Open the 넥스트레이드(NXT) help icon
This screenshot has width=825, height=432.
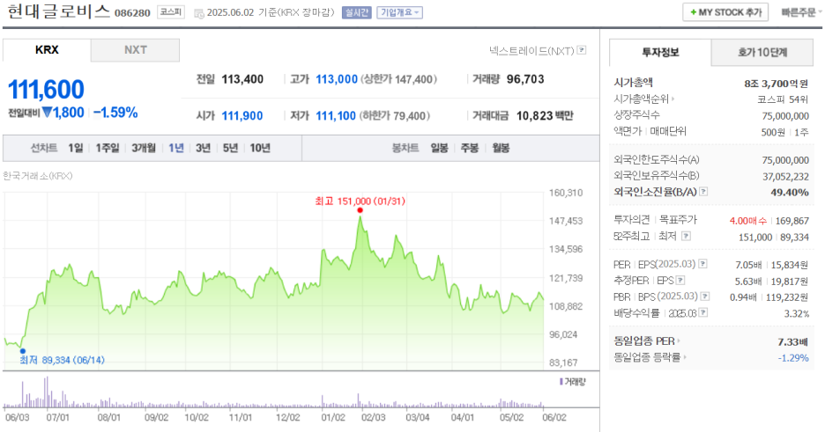point(582,50)
